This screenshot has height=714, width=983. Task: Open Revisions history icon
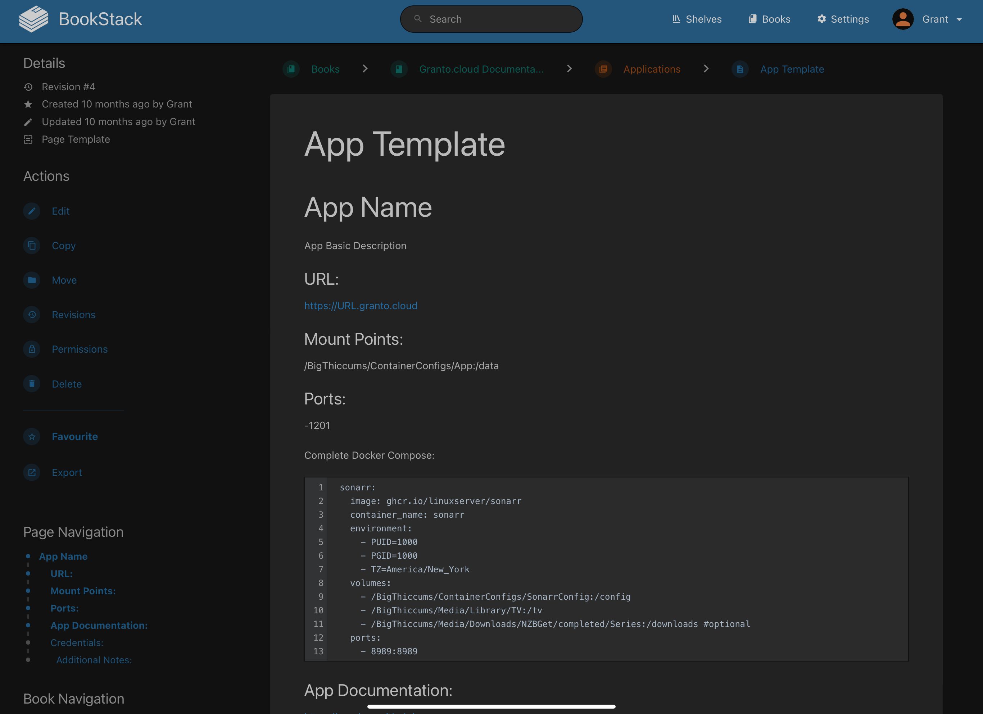[x=32, y=315]
